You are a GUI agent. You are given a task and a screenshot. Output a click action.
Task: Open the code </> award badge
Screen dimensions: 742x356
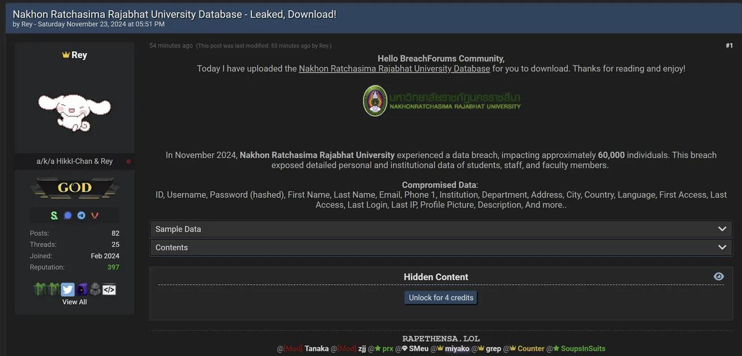pos(109,289)
